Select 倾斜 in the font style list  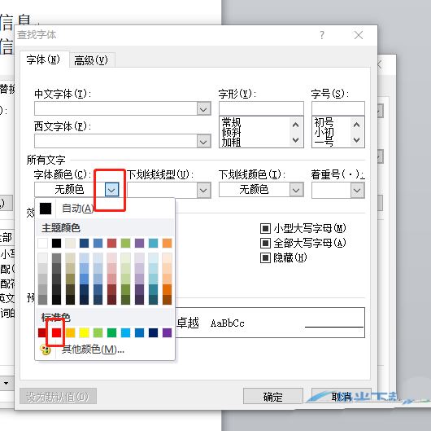click(x=231, y=132)
